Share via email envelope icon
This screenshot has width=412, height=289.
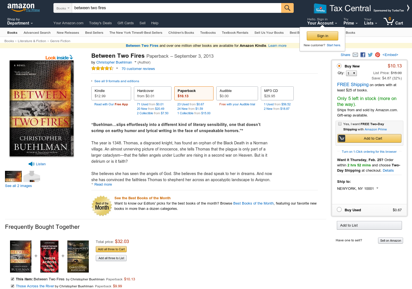pos(355,55)
